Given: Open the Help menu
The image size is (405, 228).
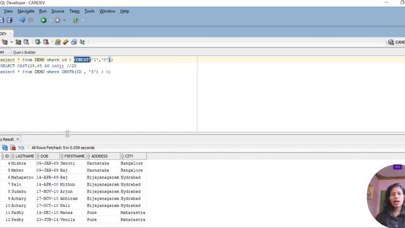Looking at the screenshot, I should click(125, 11).
